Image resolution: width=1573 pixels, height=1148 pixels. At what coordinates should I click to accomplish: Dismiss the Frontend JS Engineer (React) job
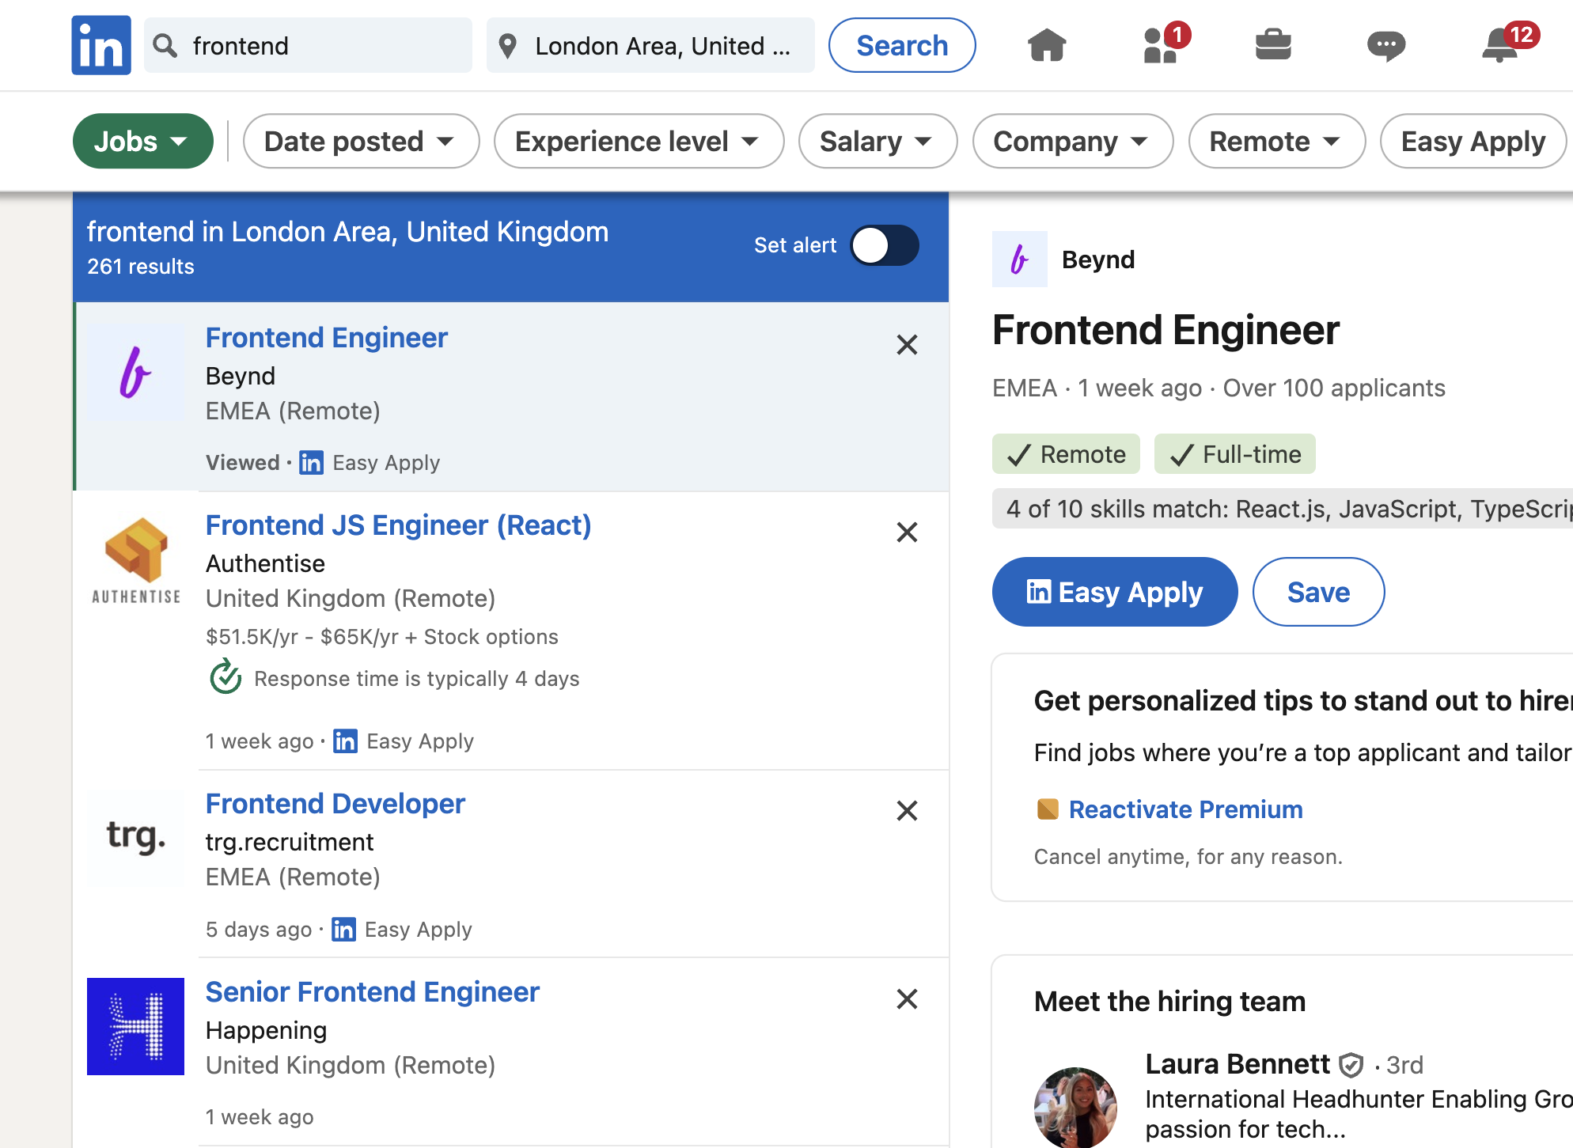point(907,532)
